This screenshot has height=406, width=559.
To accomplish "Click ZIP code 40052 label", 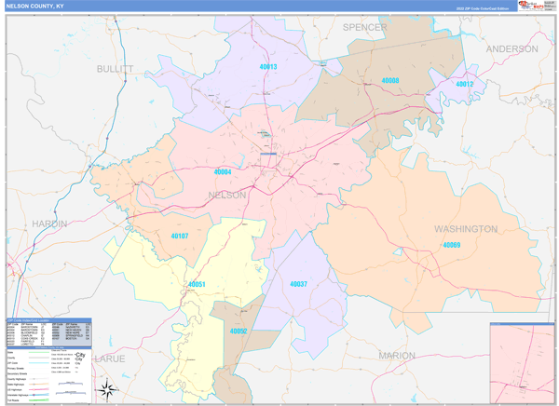I will (x=239, y=331).
